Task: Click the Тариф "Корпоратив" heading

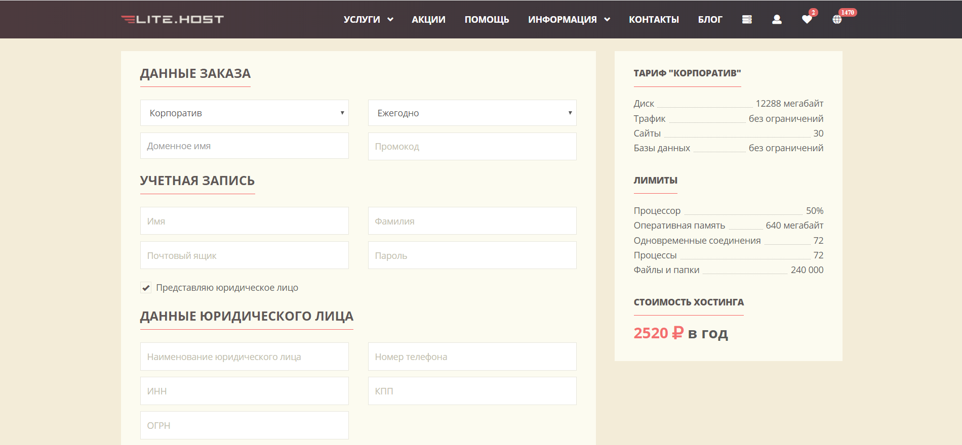Action: [x=687, y=73]
